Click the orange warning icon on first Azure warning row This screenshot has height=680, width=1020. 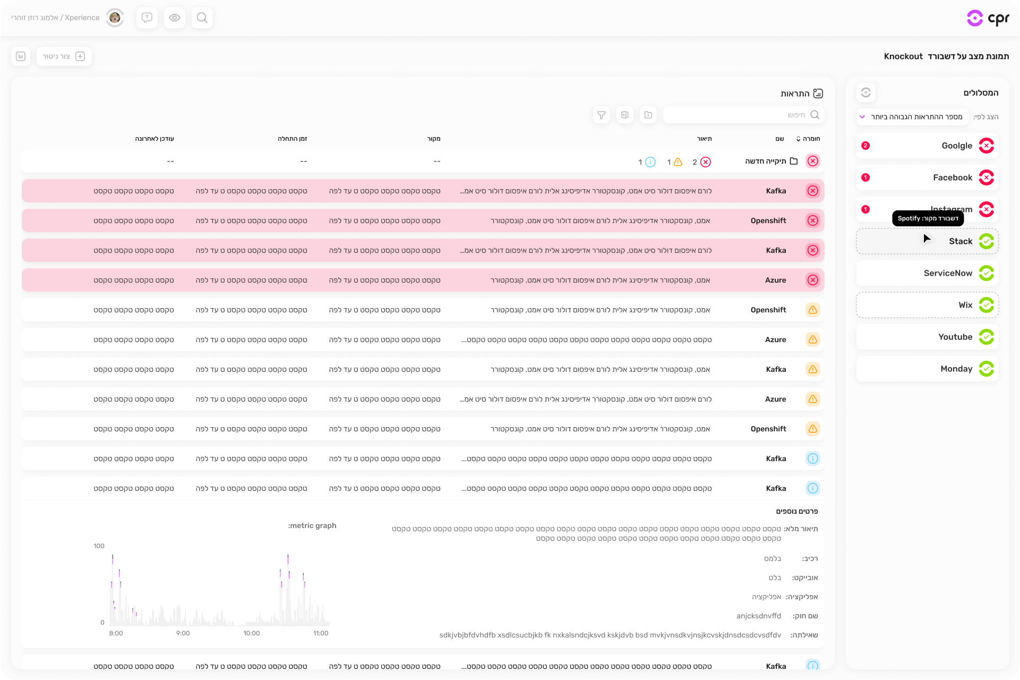(812, 339)
